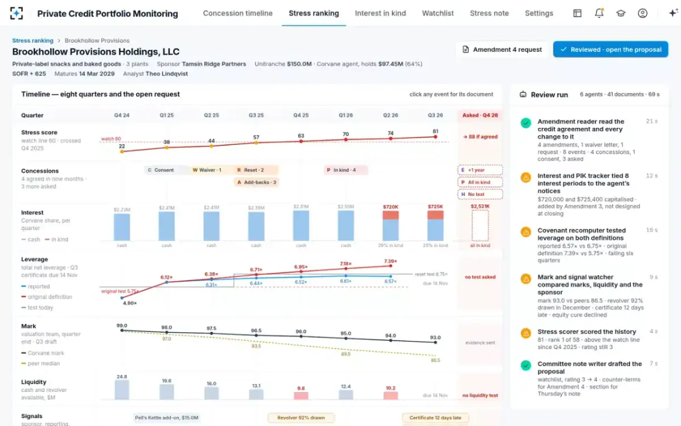This screenshot has height=426, width=681.
Task: Click the P All in kind request
Action: click(x=480, y=182)
